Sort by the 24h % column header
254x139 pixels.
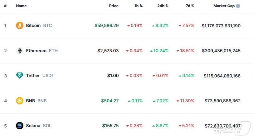click(163, 6)
